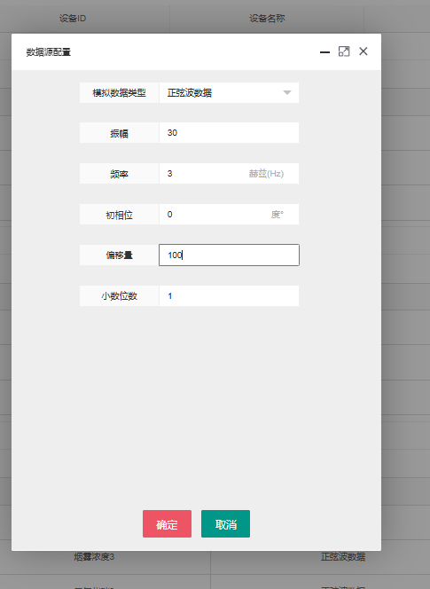The height and width of the screenshot is (589, 430).
Task: Click the 小数位数 label
Action: click(119, 296)
